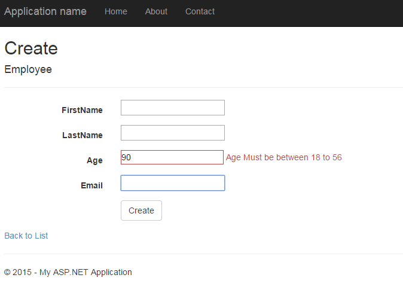Click empty navbar area right of Contact
This screenshot has height=296, width=403.
[x=311, y=12]
